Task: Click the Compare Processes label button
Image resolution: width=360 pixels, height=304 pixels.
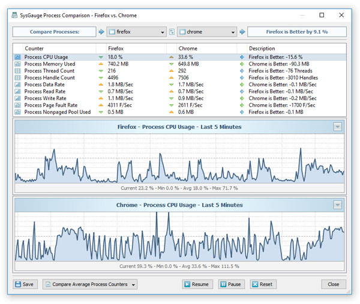Action: pos(55,32)
